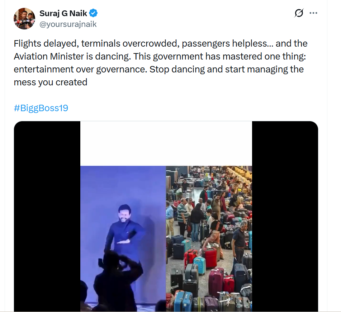Click the line ending 'mess you created'
341x312 pixels.
tap(51, 82)
